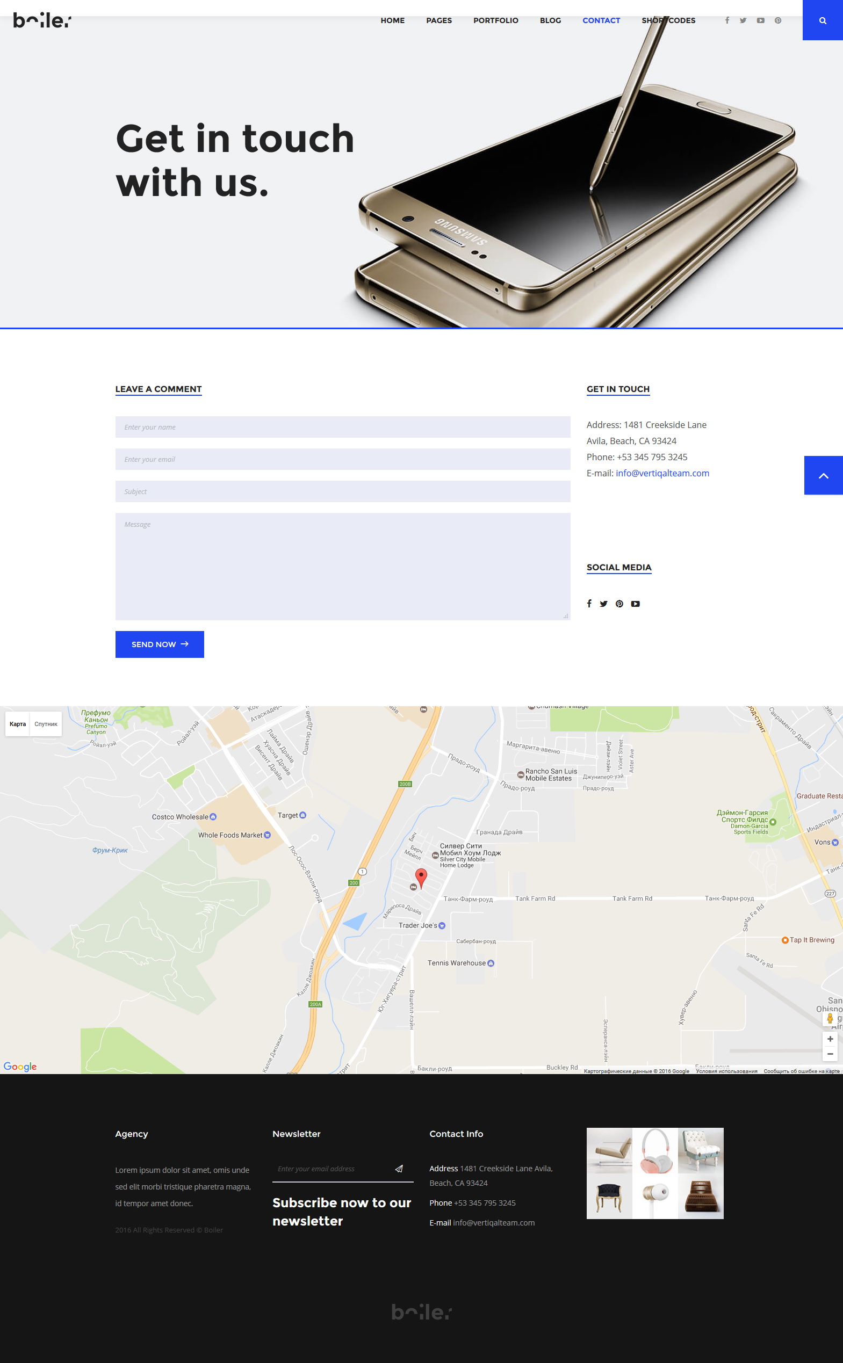Screen dimensions: 843x1363
Task: Click the info@vertiqalteam.com email link
Action: coord(662,473)
